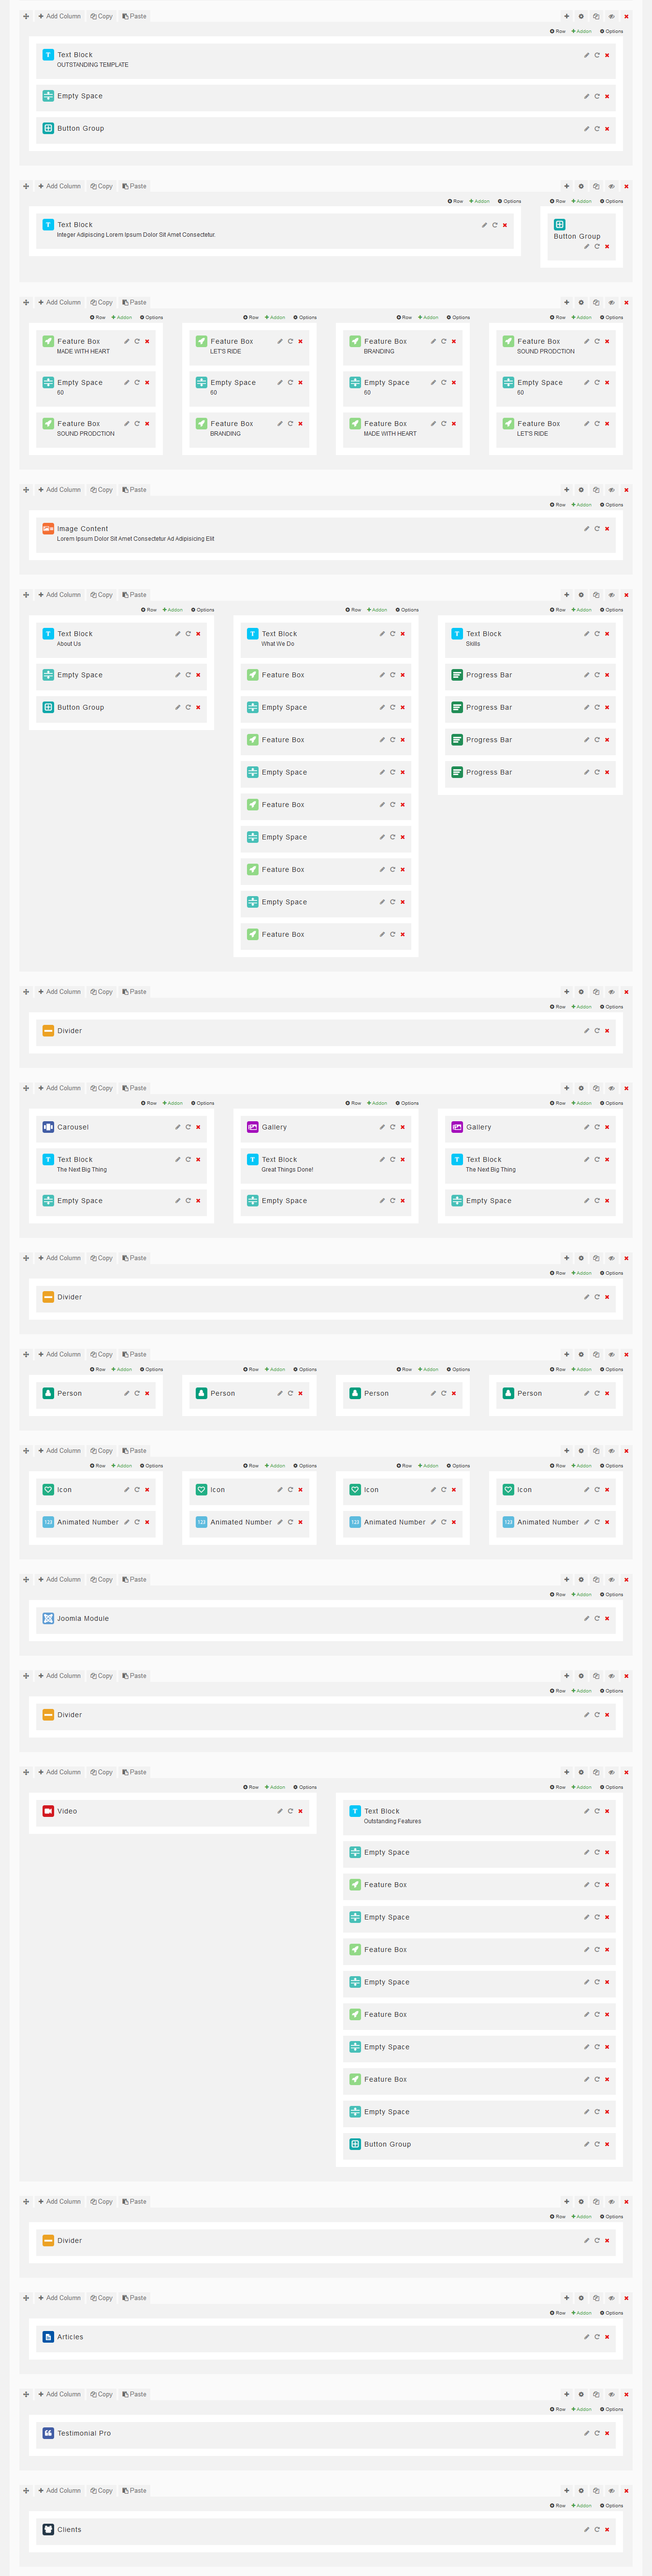Open column Options above the Testimonial Pro addon
652x2576 pixels.
[x=612, y=2409]
